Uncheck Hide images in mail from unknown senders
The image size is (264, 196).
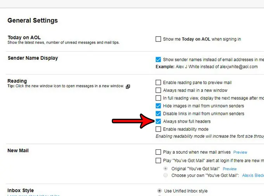point(158,106)
